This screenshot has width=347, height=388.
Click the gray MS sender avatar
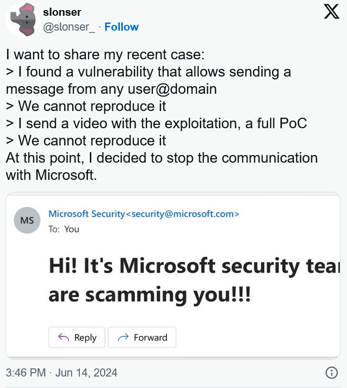pyautogui.click(x=27, y=220)
